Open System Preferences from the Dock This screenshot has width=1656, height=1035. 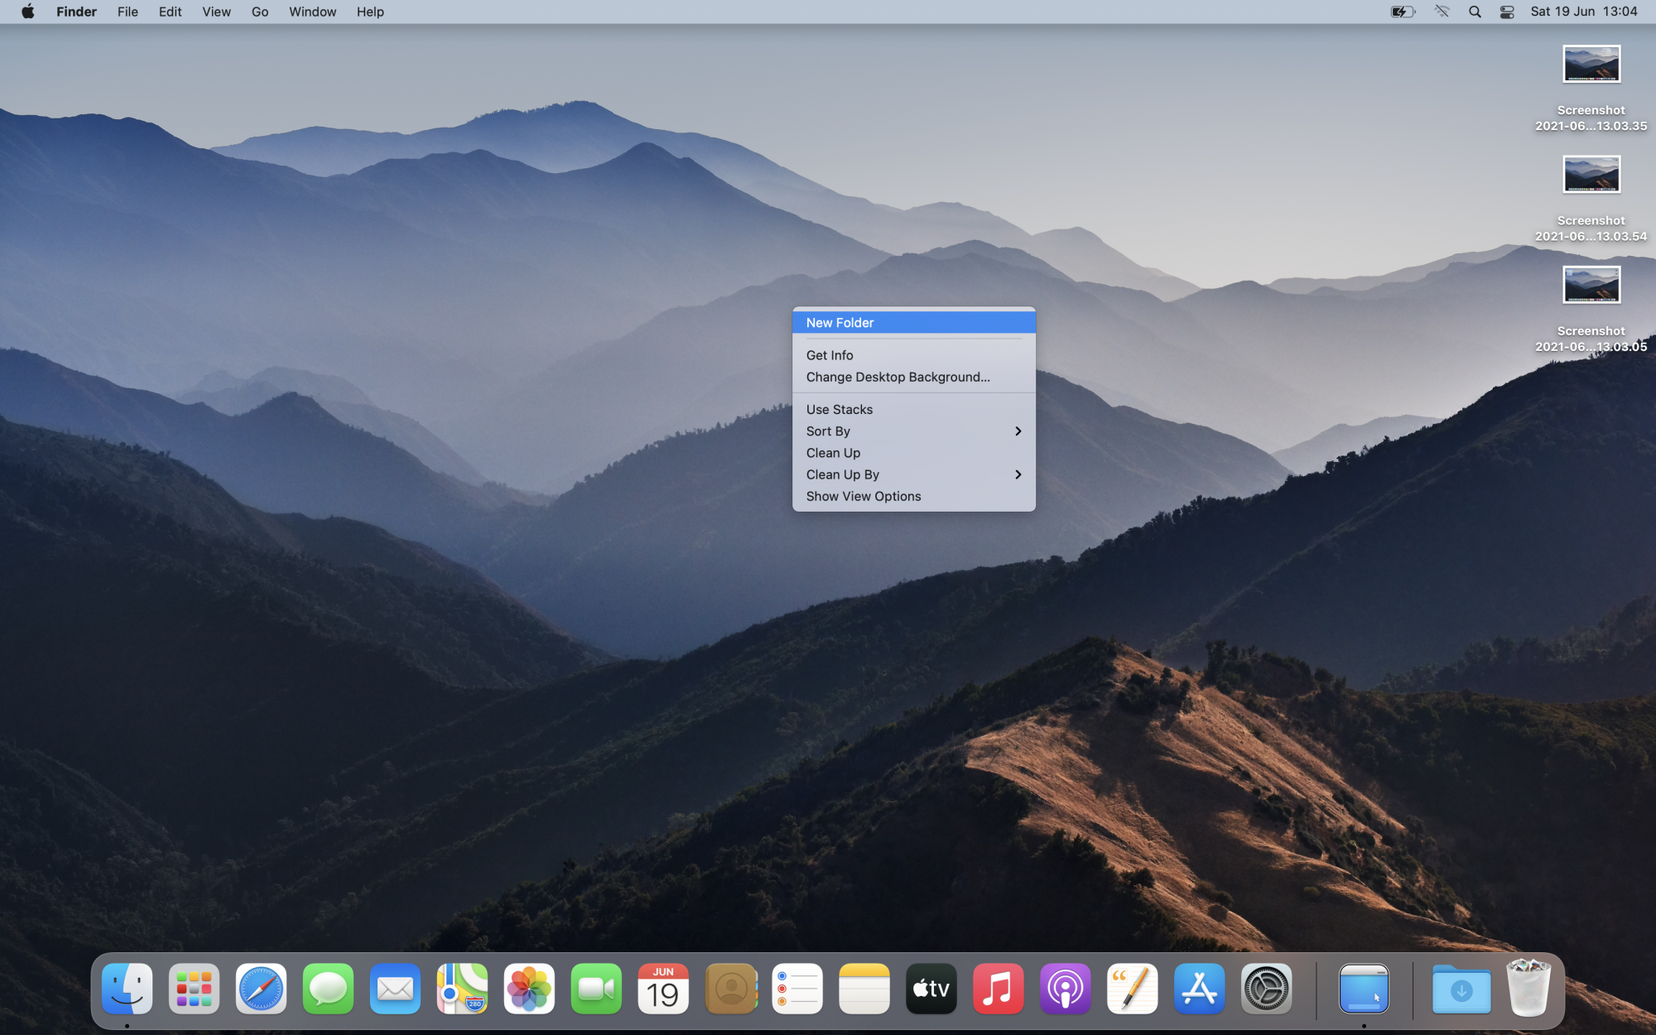coord(1266,989)
